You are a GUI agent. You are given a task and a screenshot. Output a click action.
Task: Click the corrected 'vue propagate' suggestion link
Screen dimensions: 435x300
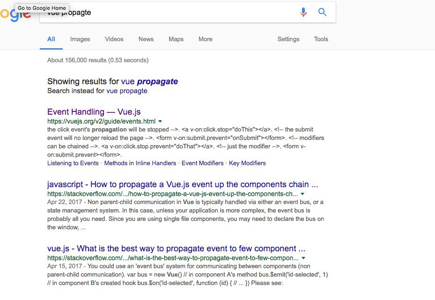point(149,81)
